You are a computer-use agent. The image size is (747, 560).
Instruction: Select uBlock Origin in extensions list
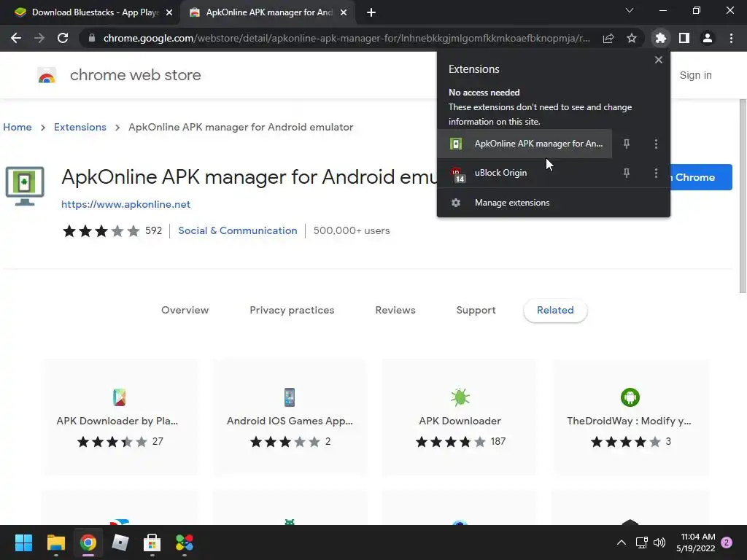point(525,173)
